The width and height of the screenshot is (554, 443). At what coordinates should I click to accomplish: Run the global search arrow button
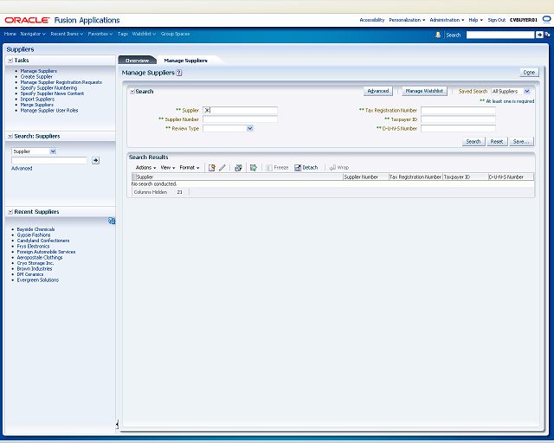(539, 35)
